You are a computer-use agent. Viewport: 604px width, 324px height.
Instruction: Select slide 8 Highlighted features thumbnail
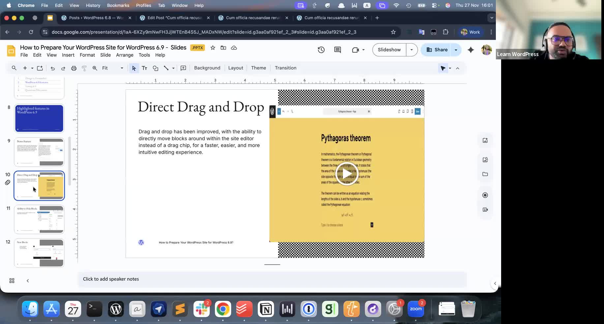39,118
